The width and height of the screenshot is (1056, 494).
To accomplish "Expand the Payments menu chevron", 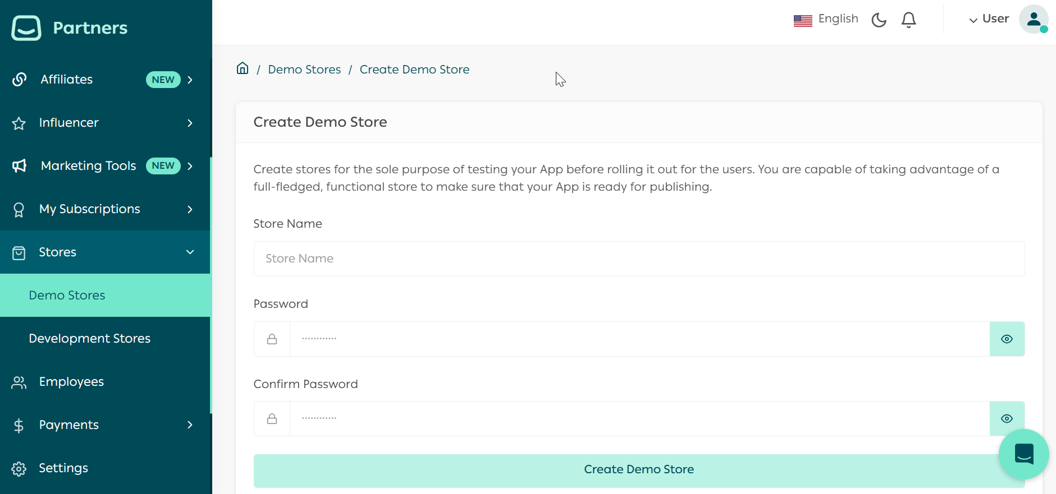I will [x=190, y=425].
